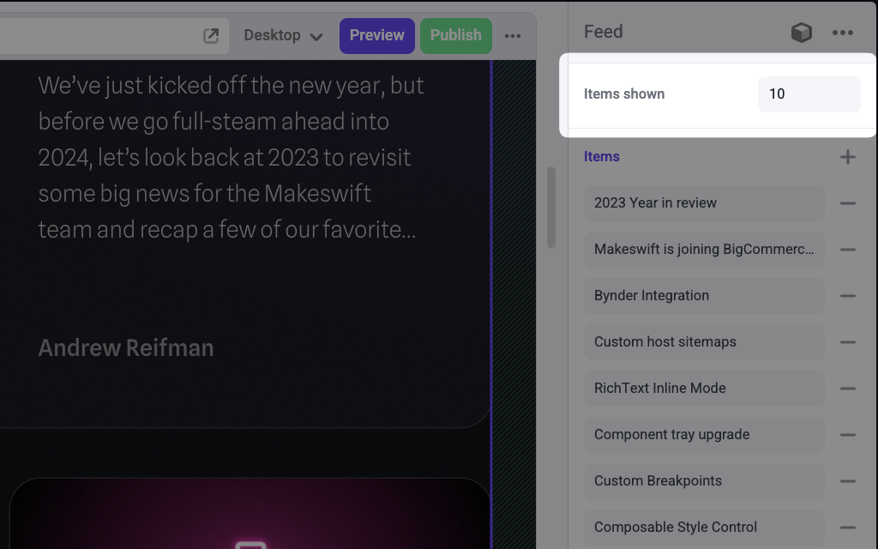Open the page in a new tab icon
Screen dimensions: 878x549
(211, 36)
